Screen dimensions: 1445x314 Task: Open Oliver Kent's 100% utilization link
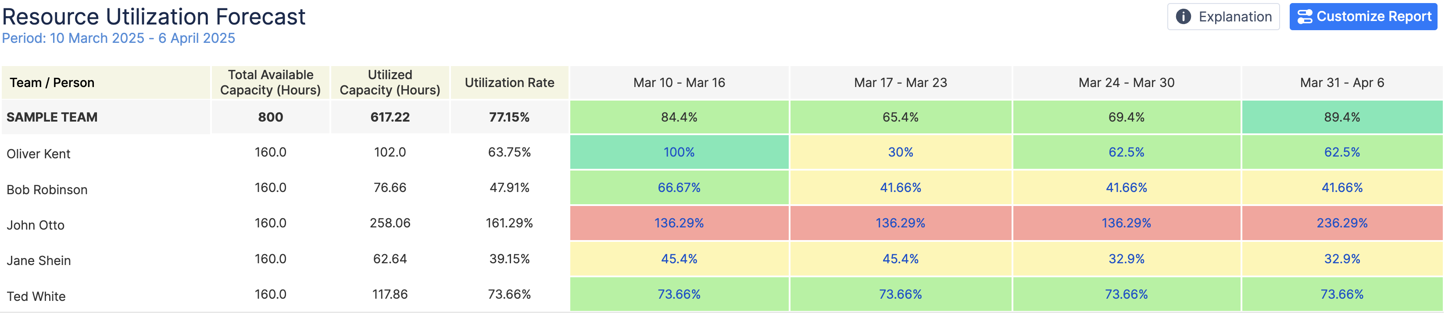679,152
